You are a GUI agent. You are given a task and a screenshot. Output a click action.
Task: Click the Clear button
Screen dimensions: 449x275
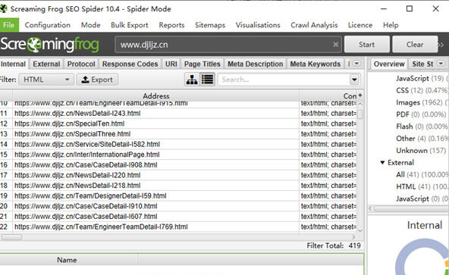pos(415,45)
